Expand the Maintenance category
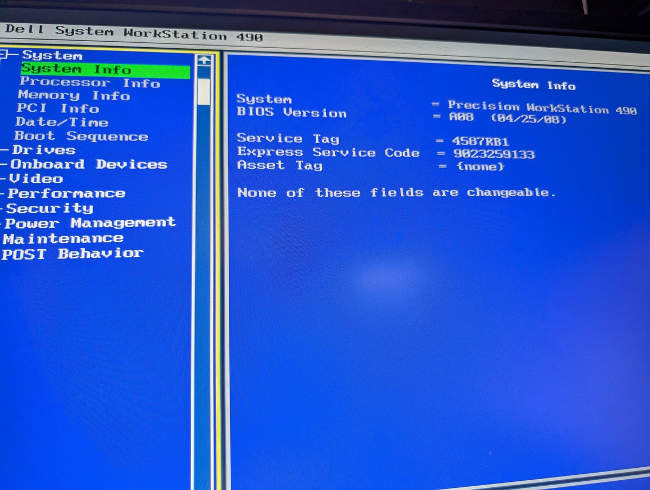 coord(63,238)
